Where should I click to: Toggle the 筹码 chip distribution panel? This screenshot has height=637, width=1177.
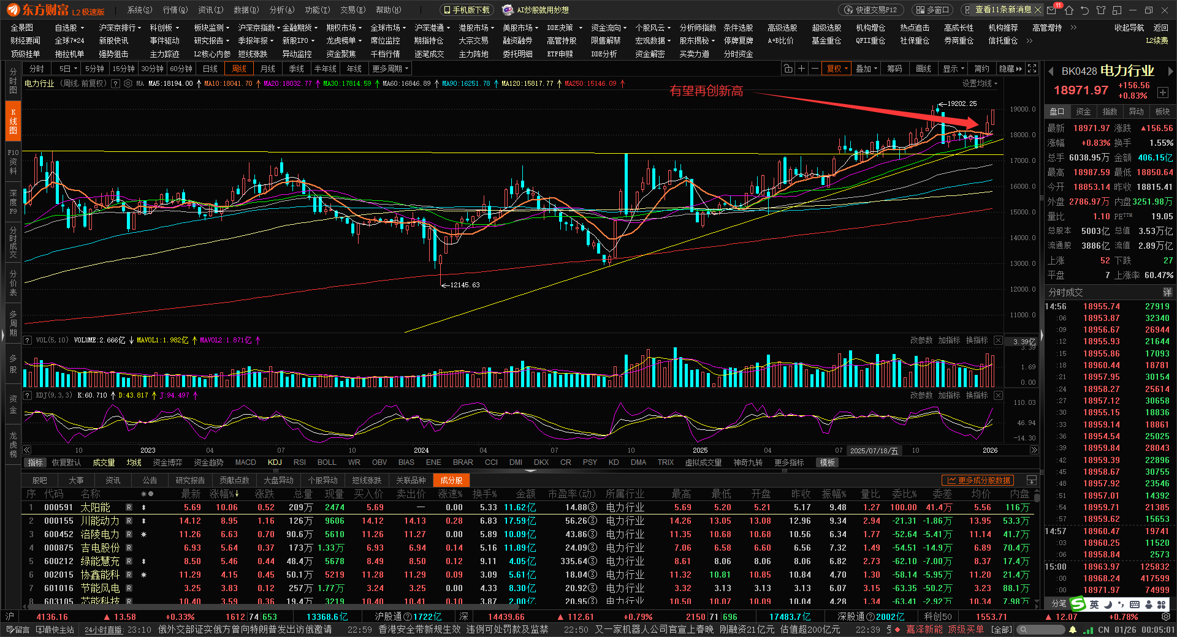[x=894, y=69]
